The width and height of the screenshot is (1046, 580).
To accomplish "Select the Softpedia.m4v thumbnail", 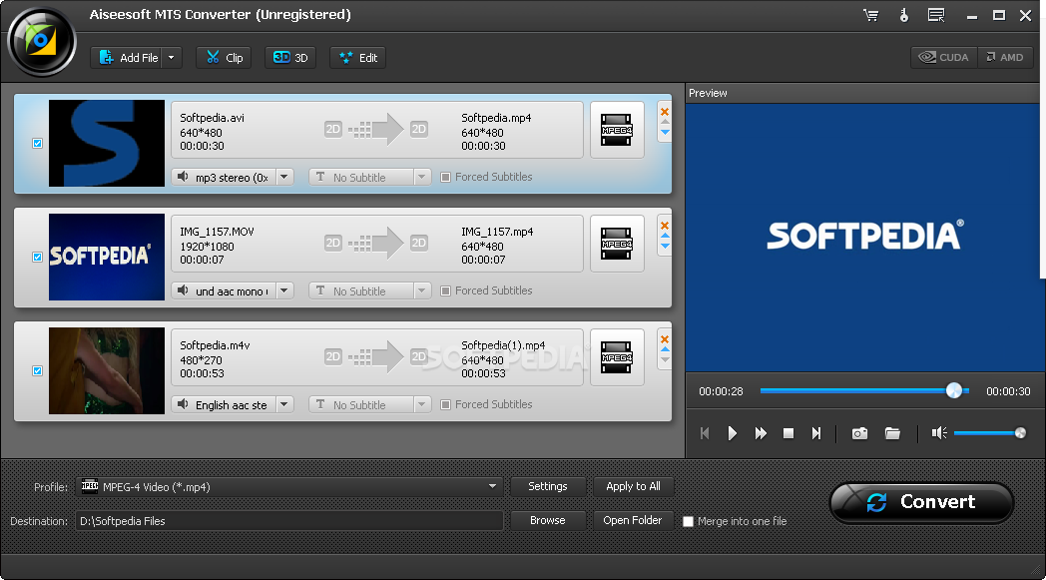I will coord(107,371).
